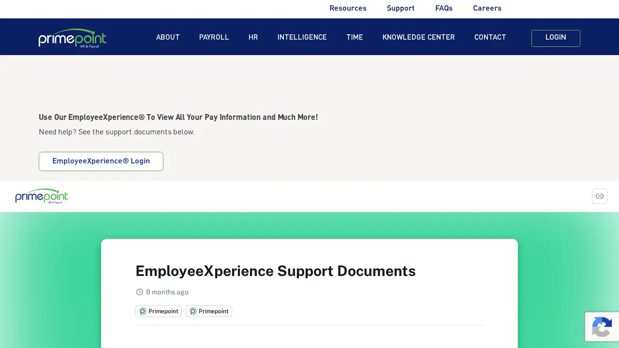Open the TIME menu item
619x348 pixels.
(x=354, y=37)
